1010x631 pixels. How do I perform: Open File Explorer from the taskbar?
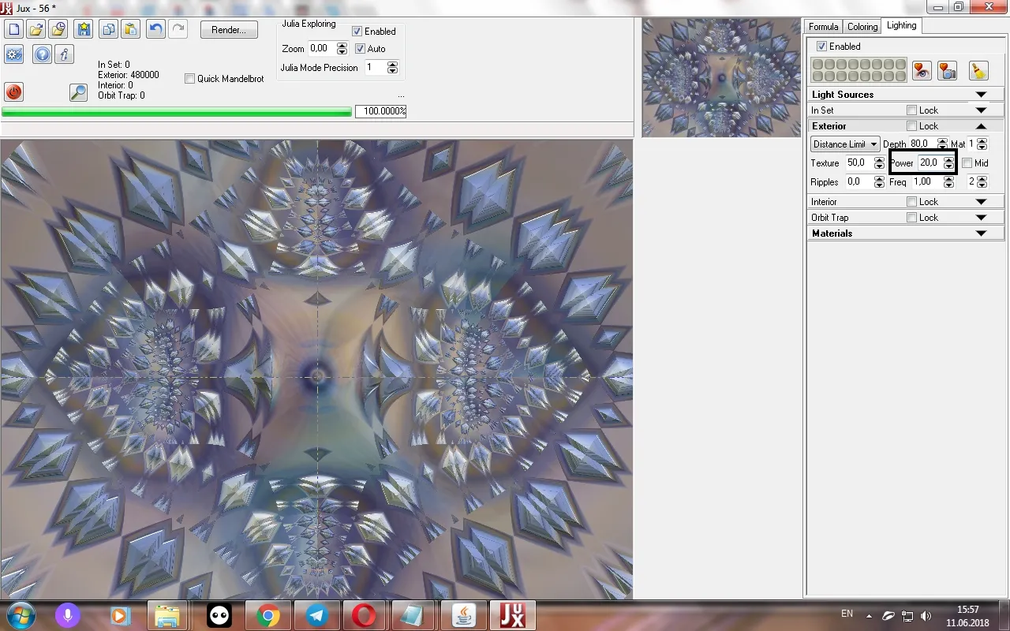point(167,615)
